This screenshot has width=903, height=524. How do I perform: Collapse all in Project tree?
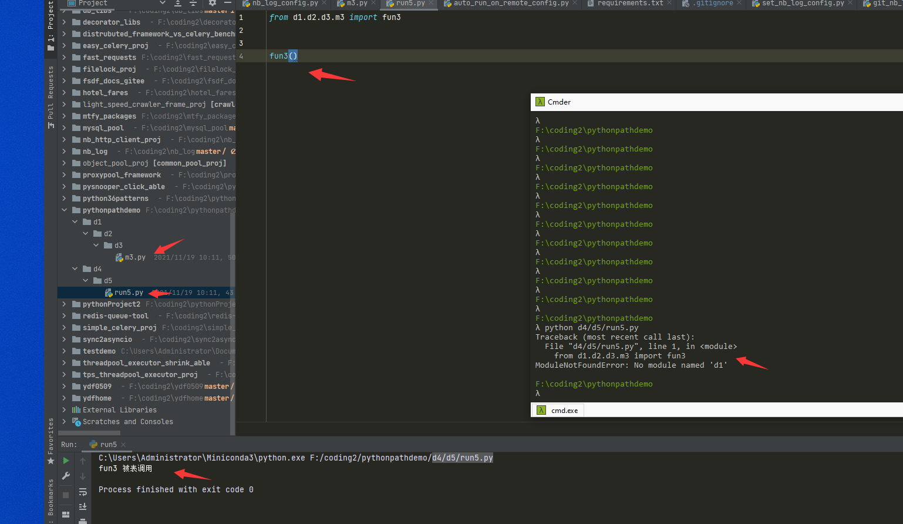pyautogui.click(x=193, y=3)
